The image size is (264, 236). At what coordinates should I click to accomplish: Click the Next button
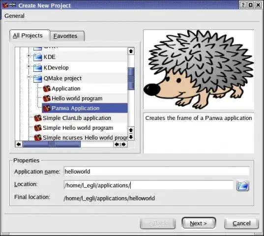pos(199,223)
